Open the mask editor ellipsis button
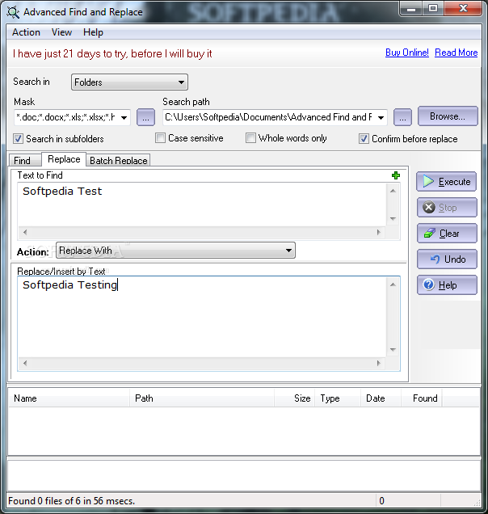This screenshot has width=488, height=514. point(146,117)
